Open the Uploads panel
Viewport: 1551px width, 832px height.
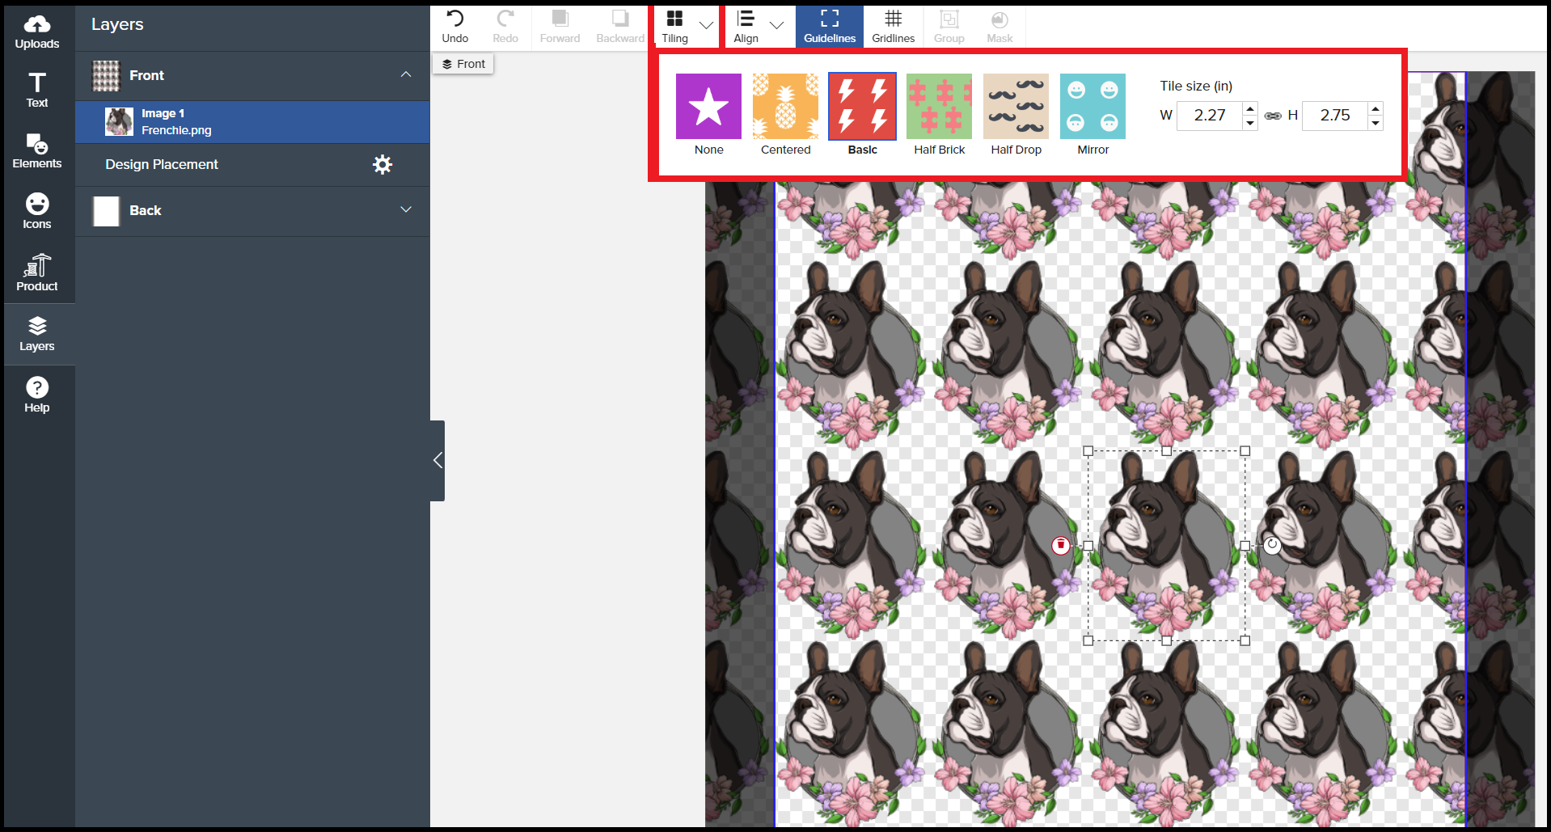(37, 32)
